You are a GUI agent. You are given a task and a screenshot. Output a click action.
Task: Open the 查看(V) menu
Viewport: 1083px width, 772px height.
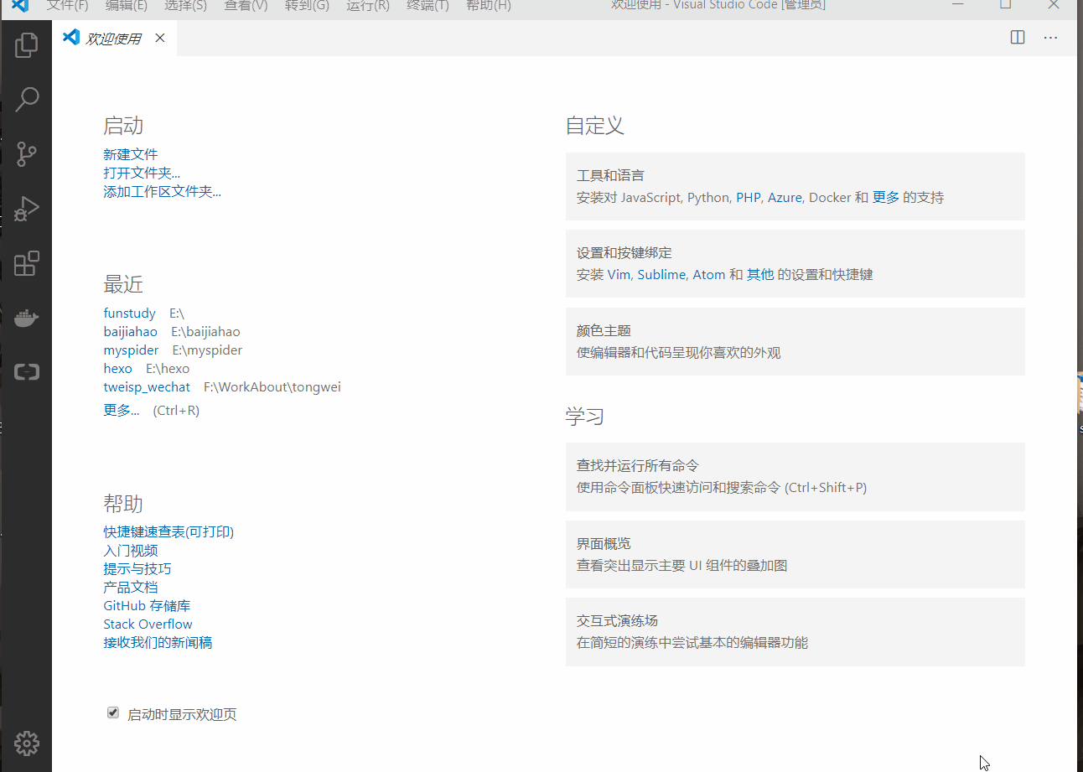coord(246,6)
